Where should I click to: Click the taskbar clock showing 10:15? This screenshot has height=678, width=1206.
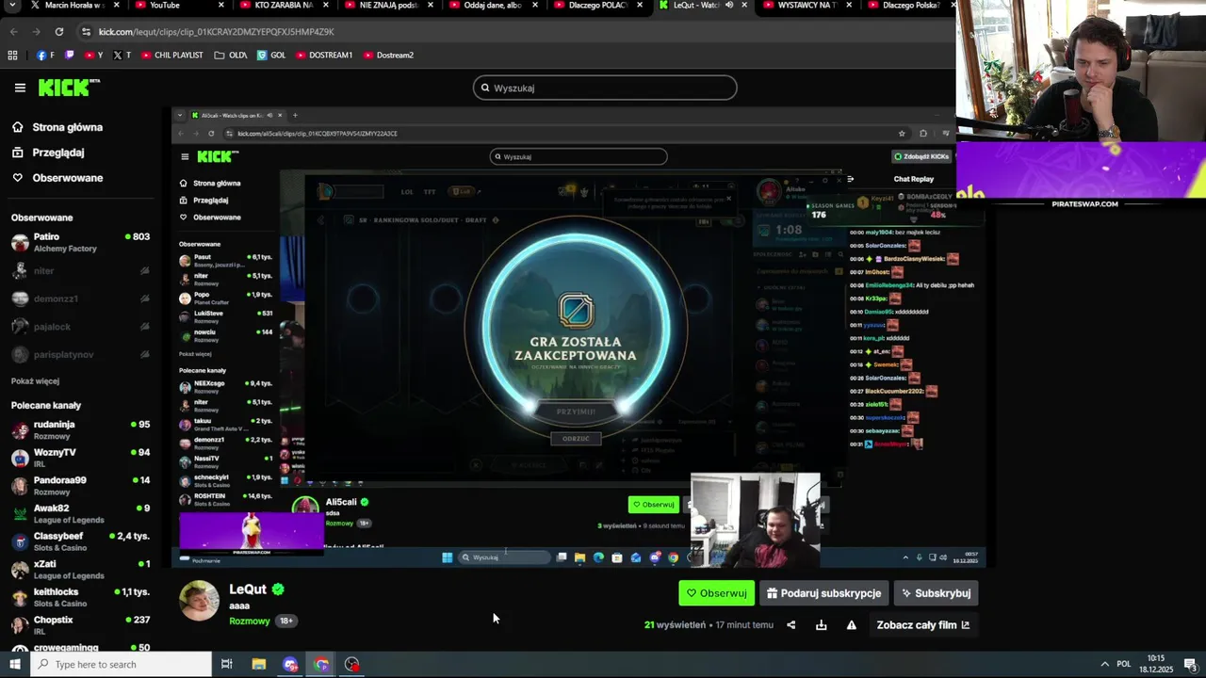pyautogui.click(x=1157, y=664)
